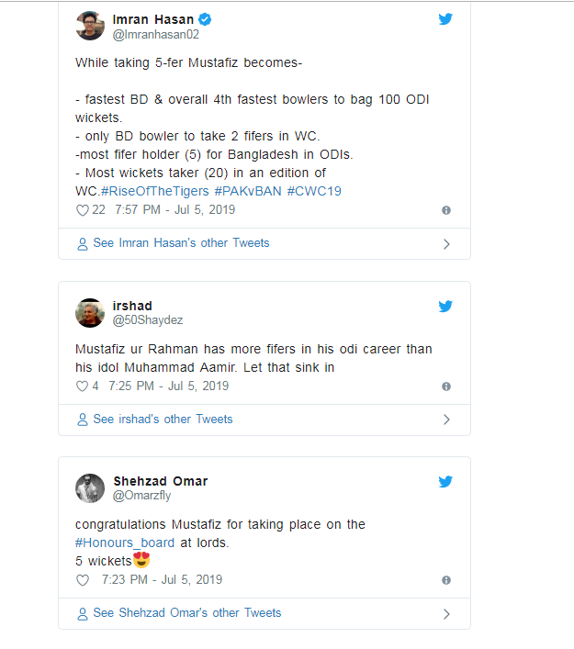Click Twitter bird icon on Imran Hasan's tweet

click(445, 18)
